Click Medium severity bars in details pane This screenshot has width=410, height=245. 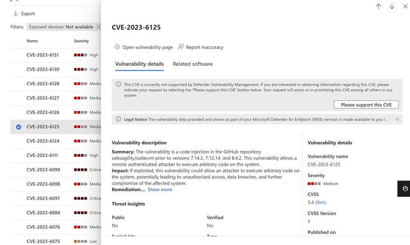pos(314,183)
